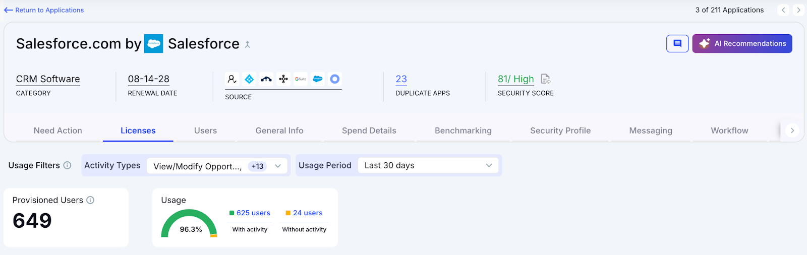
Task: Click the blue ring source icon
Action: tap(335, 79)
